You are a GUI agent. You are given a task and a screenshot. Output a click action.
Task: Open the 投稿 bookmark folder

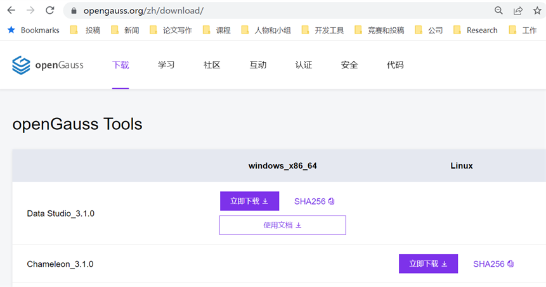pos(86,30)
